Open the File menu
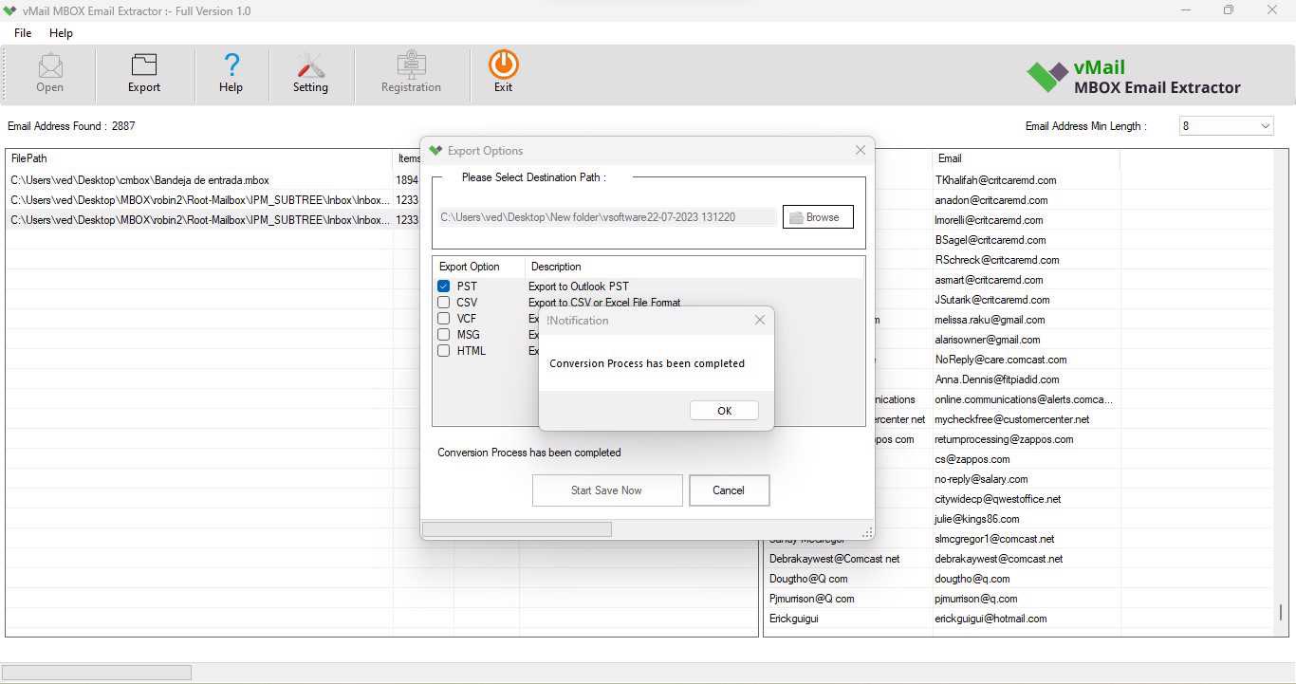Image resolution: width=1296 pixels, height=684 pixels. coord(23,33)
